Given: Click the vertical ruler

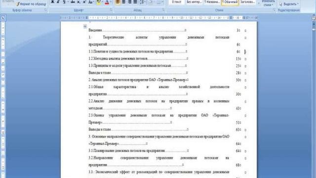Looking at the screenshot, I should 3,100.
